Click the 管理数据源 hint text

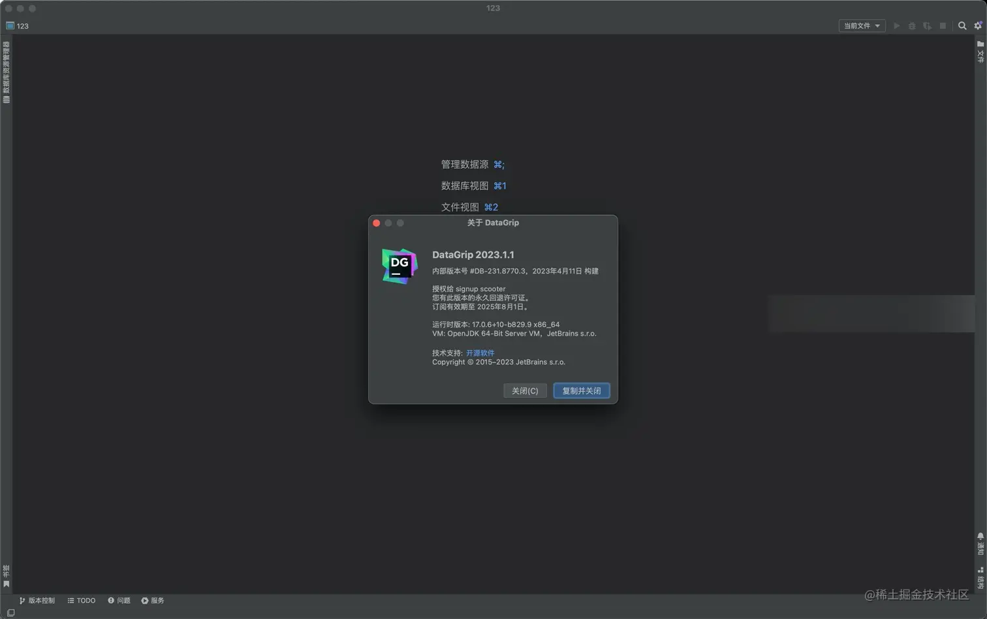[x=464, y=165]
